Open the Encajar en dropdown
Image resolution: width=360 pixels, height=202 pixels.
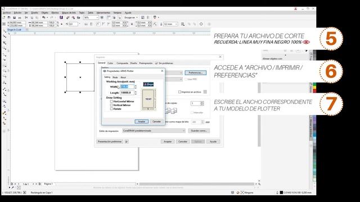pos(137,17)
